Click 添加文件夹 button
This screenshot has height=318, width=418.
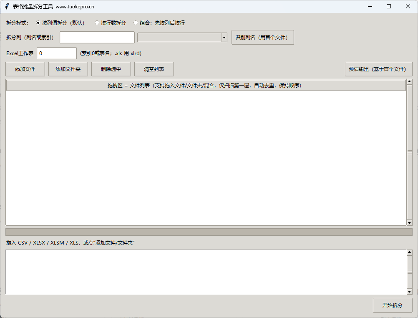(x=68, y=69)
